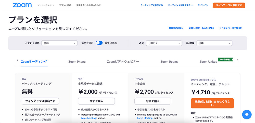This screenshot has width=255, height=123.
Task: Open the chat bubble widget
Action: point(247,115)
